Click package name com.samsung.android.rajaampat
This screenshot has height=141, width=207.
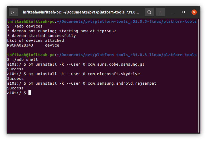tap(122, 83)
